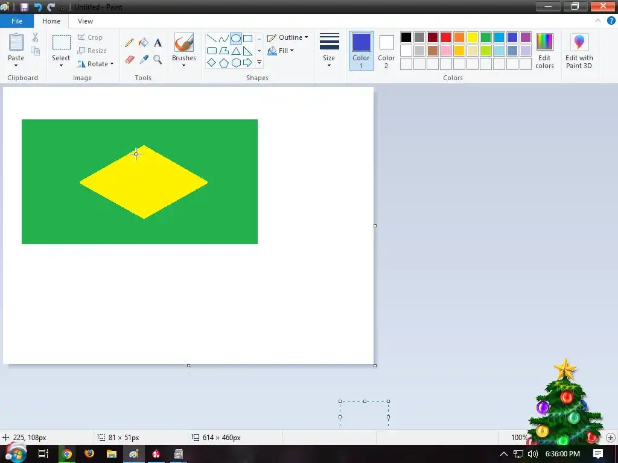The width and height of the screenshot is (618, 463).
Task: Open the Edit colors dialog
Action: pyautogui.click(x=545, y=51)
